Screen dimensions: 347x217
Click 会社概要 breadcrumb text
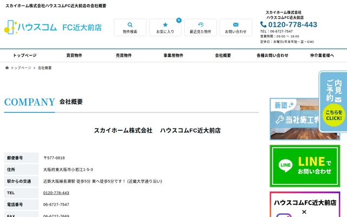coord(44,68)
